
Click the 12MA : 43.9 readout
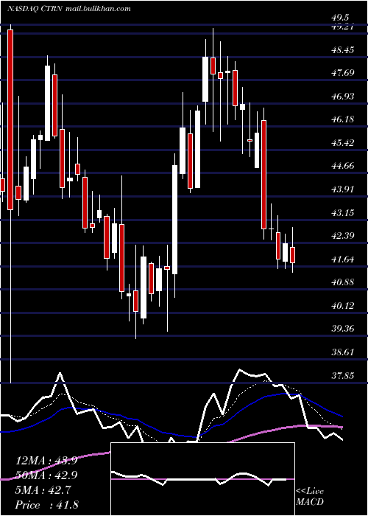46,461
